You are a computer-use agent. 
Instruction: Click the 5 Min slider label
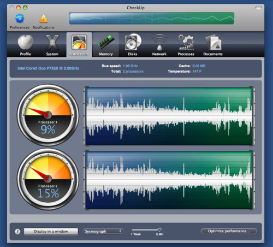click(159, 234)
